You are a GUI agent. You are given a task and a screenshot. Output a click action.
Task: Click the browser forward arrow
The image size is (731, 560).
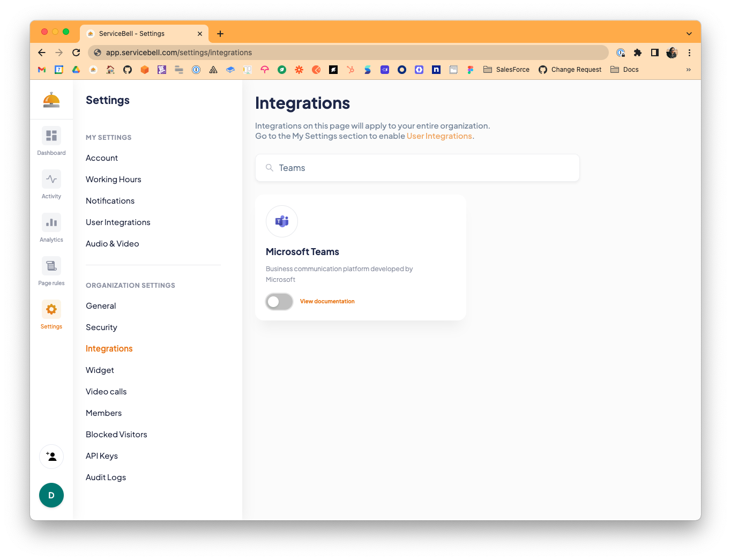click(59, 53)
